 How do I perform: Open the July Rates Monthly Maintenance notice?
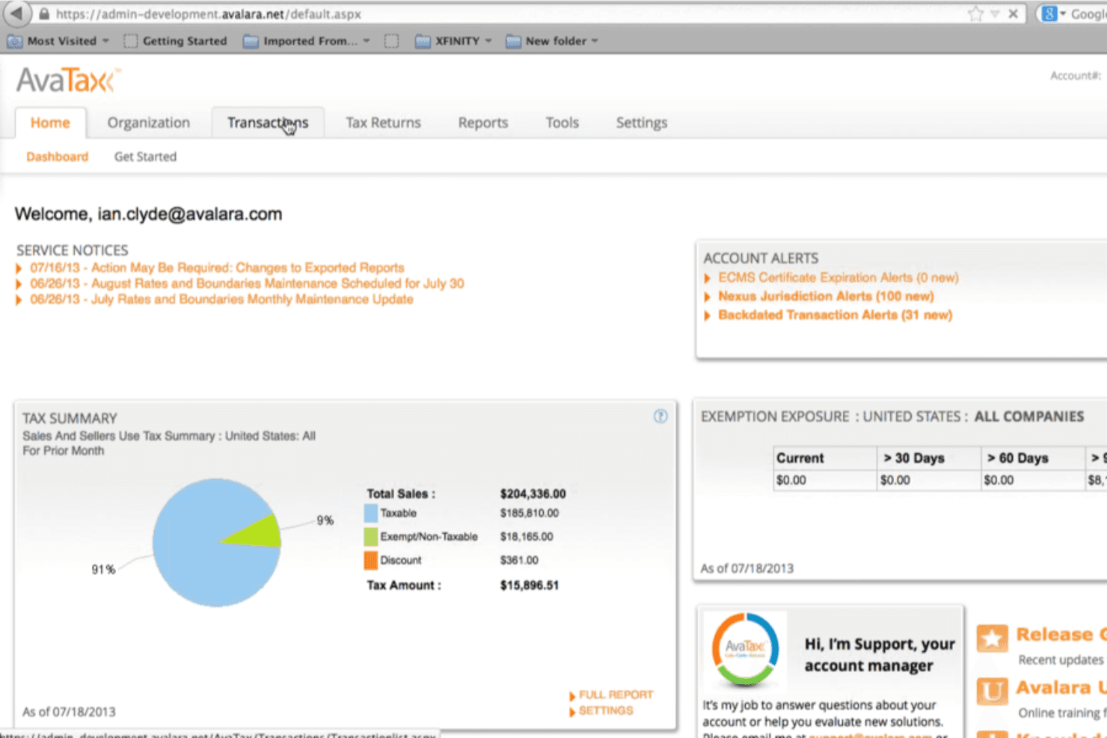(221, 299)
